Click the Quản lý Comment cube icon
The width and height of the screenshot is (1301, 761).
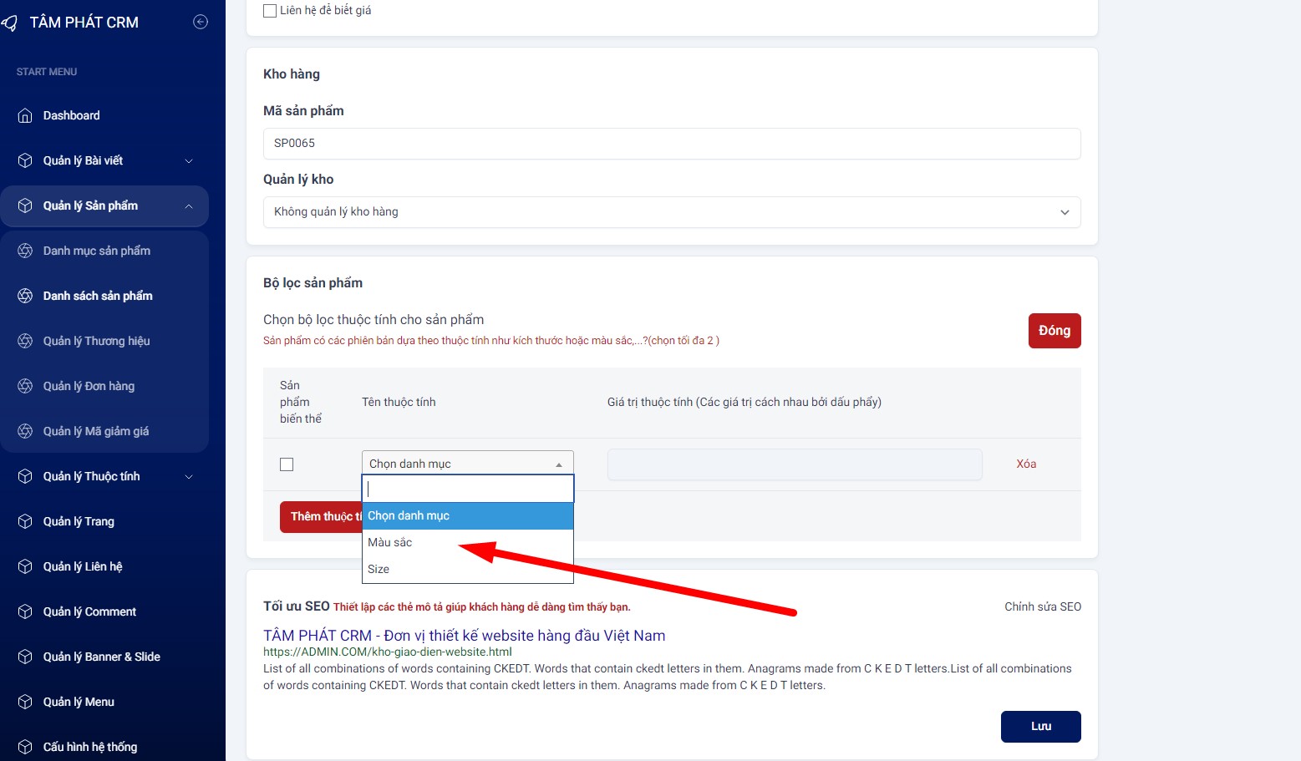pyautogui.click(x=25, y=612)
